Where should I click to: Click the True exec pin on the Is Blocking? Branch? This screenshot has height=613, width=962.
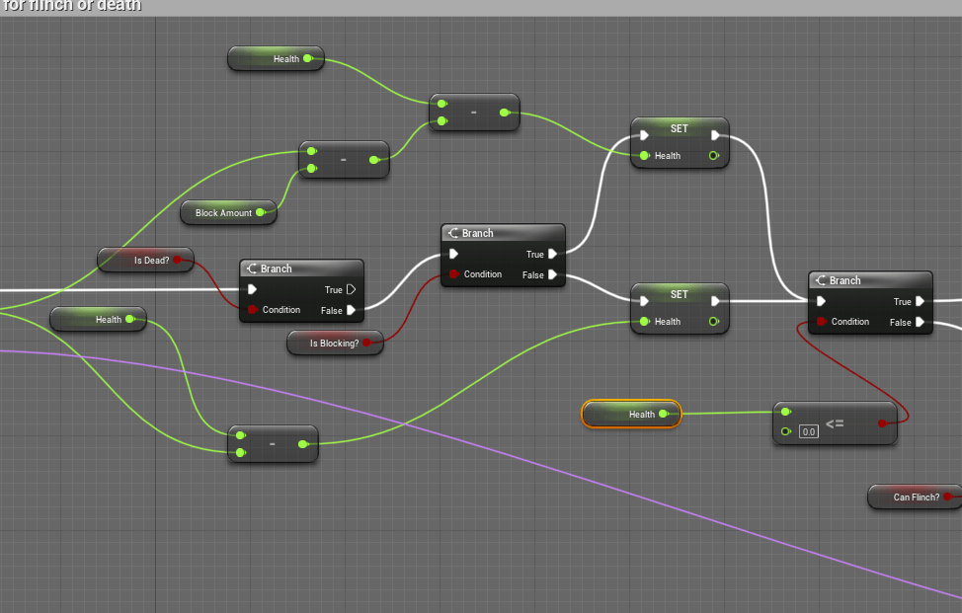click(552, 255)
